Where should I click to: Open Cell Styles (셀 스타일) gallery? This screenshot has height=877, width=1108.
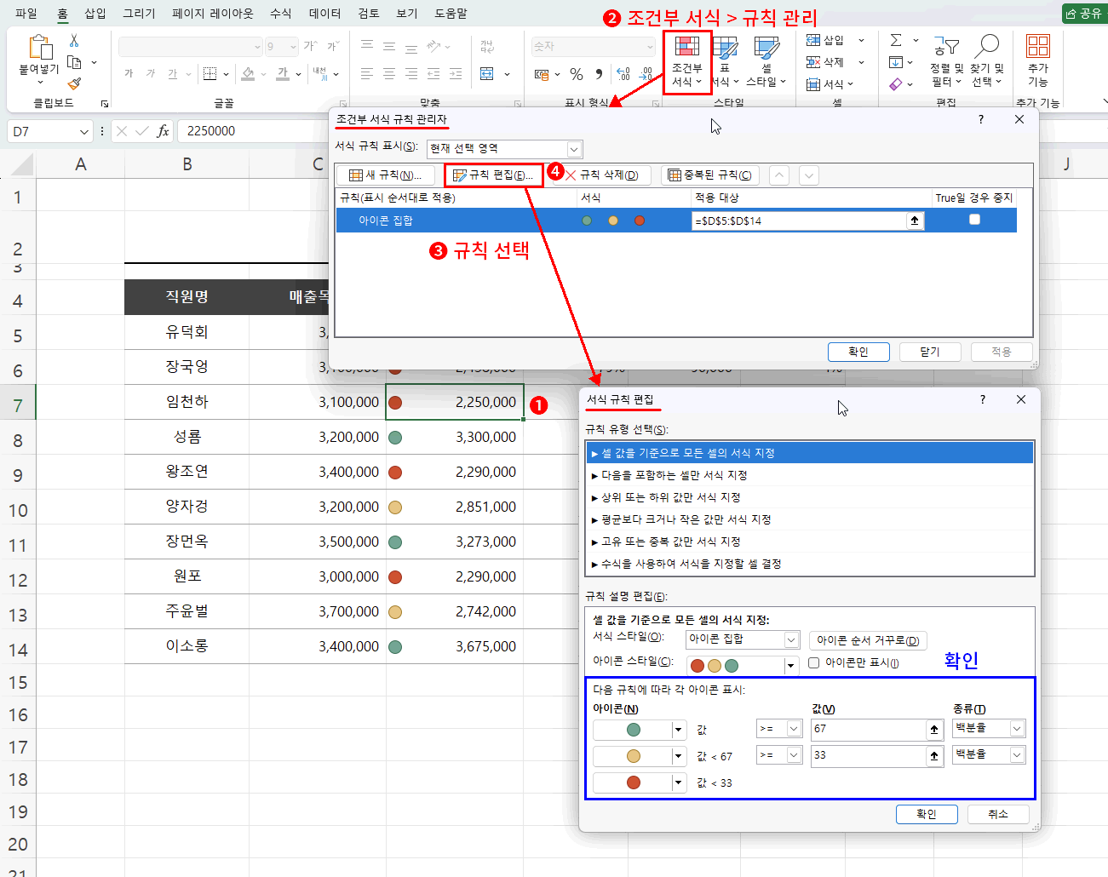coord(766,61)
